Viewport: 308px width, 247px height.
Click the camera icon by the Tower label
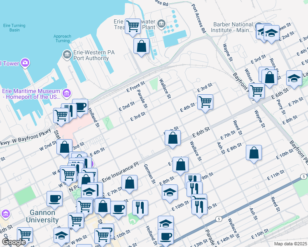(25, 63)
